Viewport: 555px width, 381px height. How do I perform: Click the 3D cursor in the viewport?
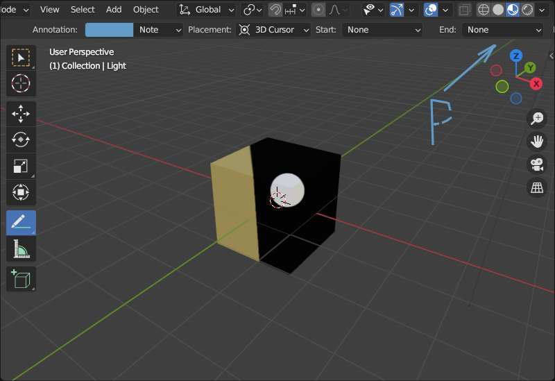[280, 198]
